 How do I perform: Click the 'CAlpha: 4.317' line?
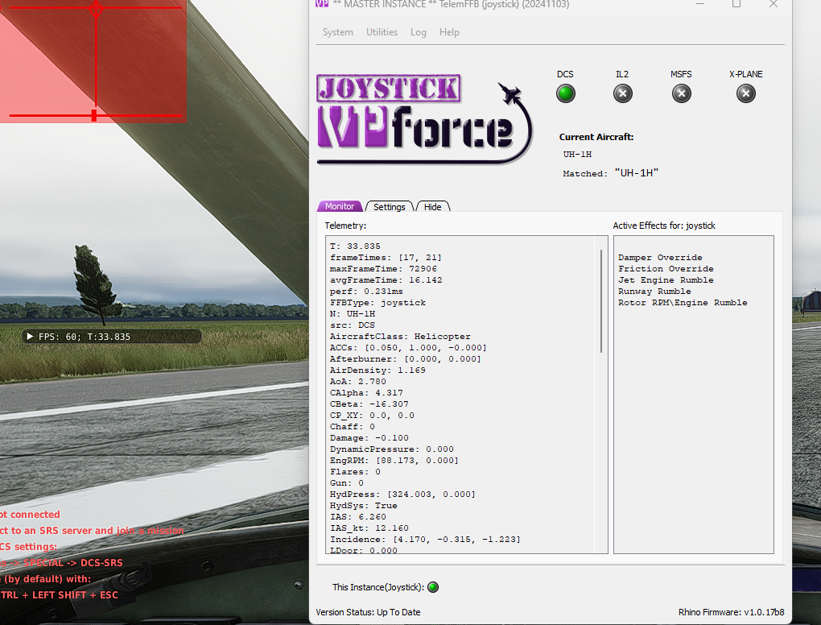pos(366,393)
